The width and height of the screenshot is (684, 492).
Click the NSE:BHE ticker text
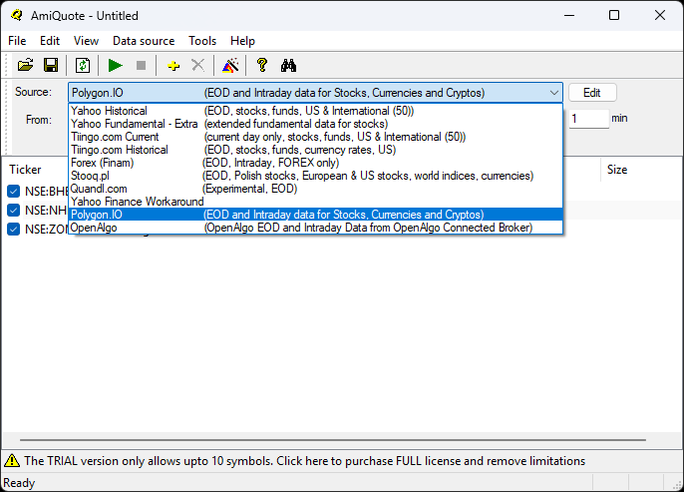click(46, 192)
